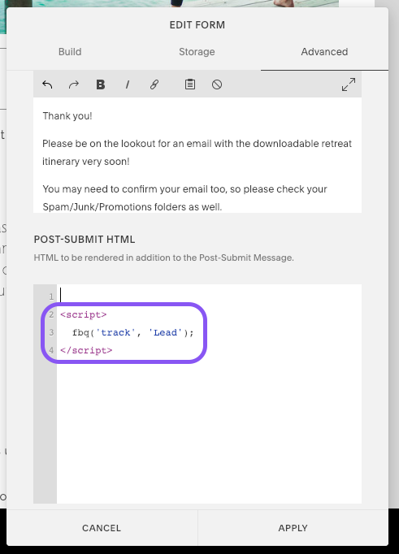The width and height of the screenshot is (399, 554).
Task: Click the paste-as-plain-text clipboard icon
Action: tap(190, 84)
